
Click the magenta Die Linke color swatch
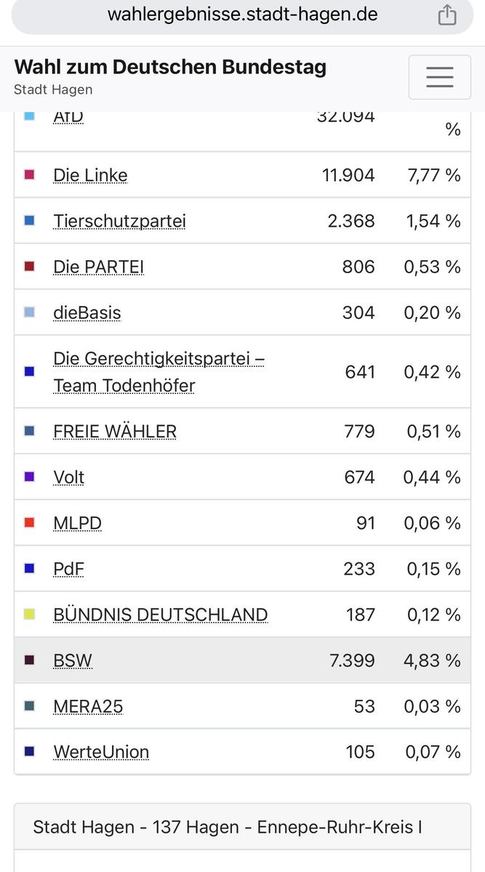(30, 175)
